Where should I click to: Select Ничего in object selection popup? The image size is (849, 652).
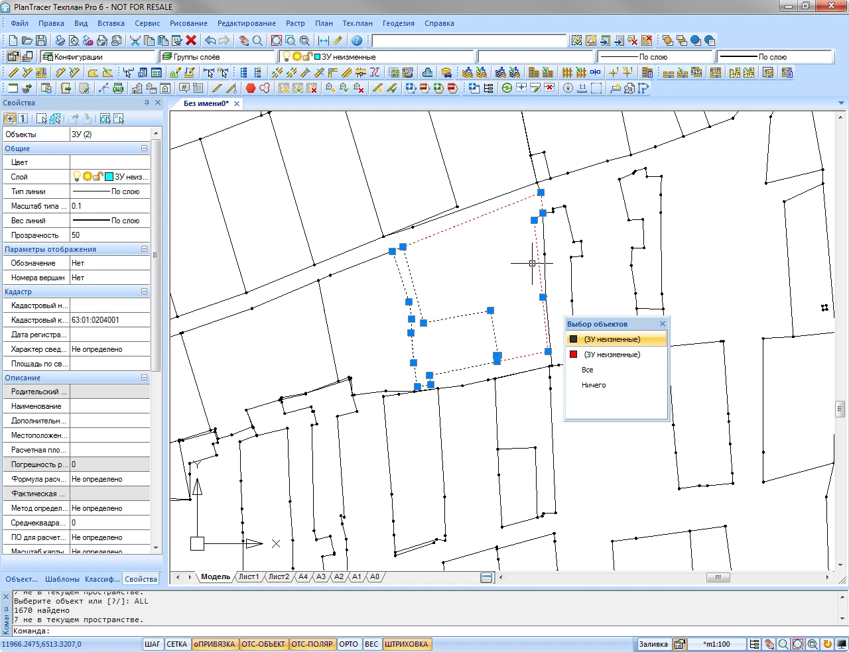594,385
